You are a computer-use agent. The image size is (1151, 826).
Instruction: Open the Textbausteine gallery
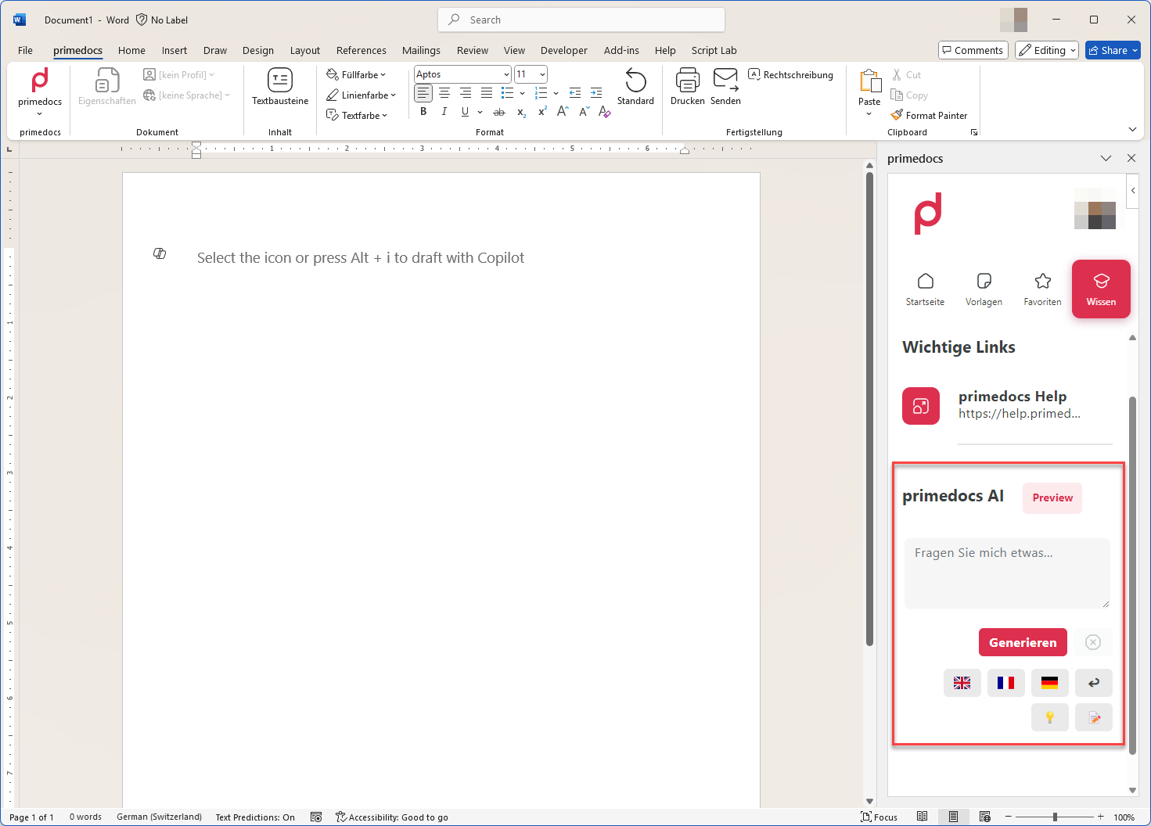pos(279,87)
